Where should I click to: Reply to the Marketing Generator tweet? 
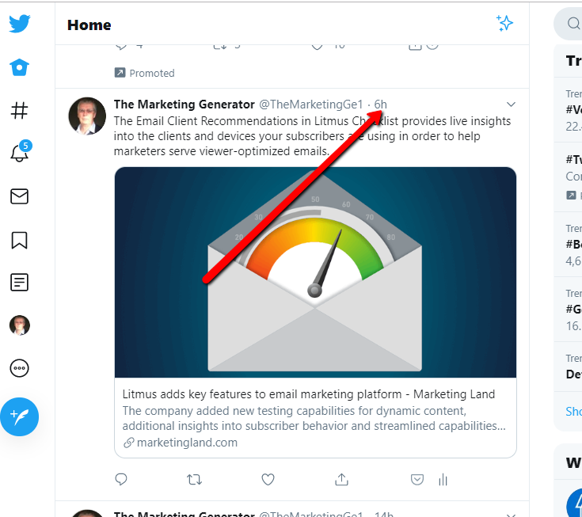coord(121,480)
